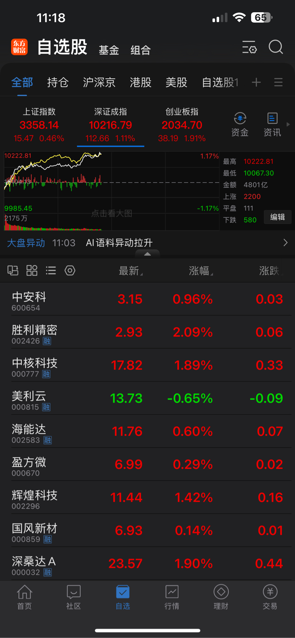Open group management hamburger menu icon
Image resolution: width=295 pixels, height=638 pixels.
coord(278,82)
